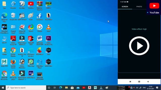This screenshot has width=161, height=90.
Task: Open the Facebook desktop shortcut
Action: 40,16
